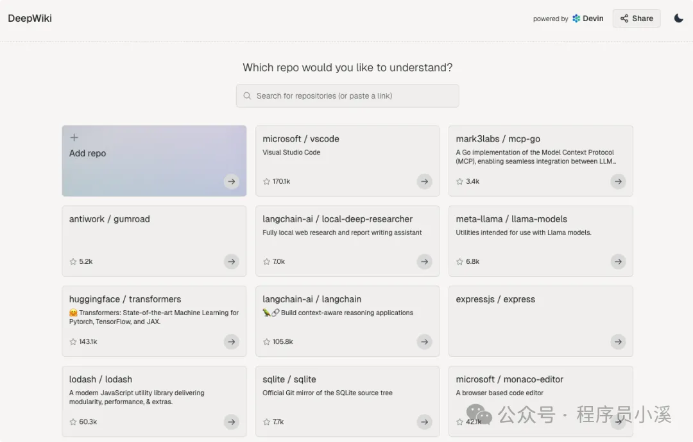Open sqlite / sqlite title
This screenshot has width=693, height=442.
point(289,380)
